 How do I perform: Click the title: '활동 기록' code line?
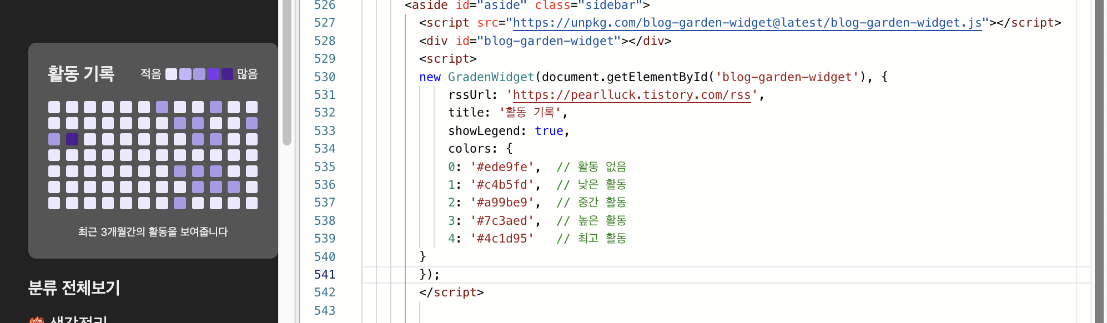click(x=508, y=113)
